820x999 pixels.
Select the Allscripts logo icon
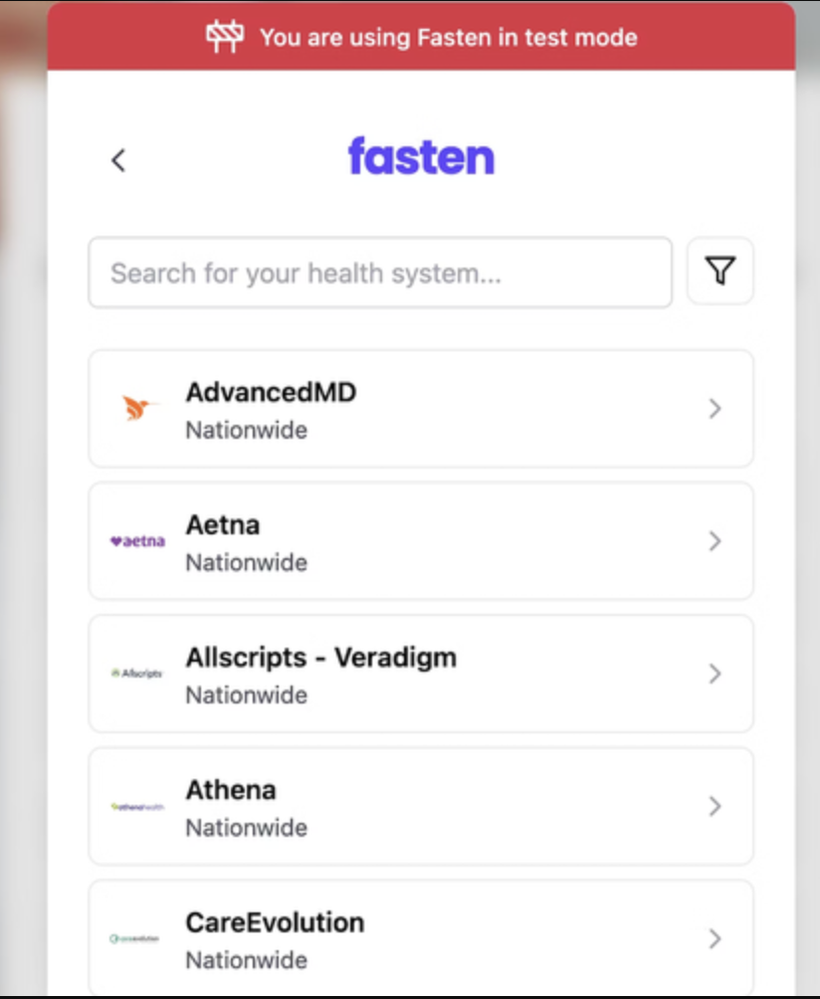click(x=137, y=673)
